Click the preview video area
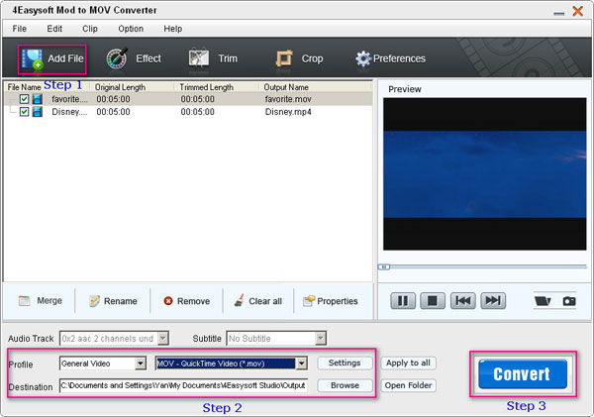The height and width of the screenshot is (417, 594). pos(484,174)
